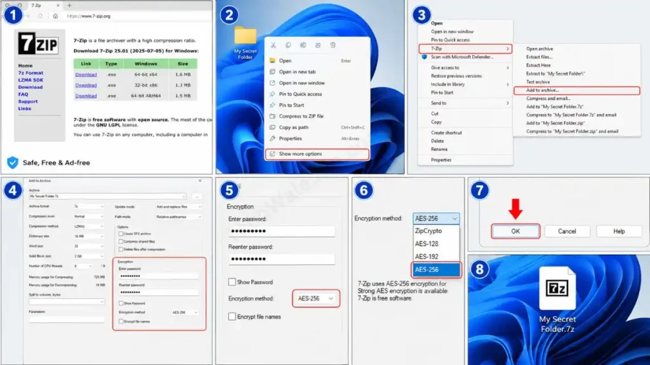
Task: Click the Download link for 64-bit x64
Action: (86, 75)
